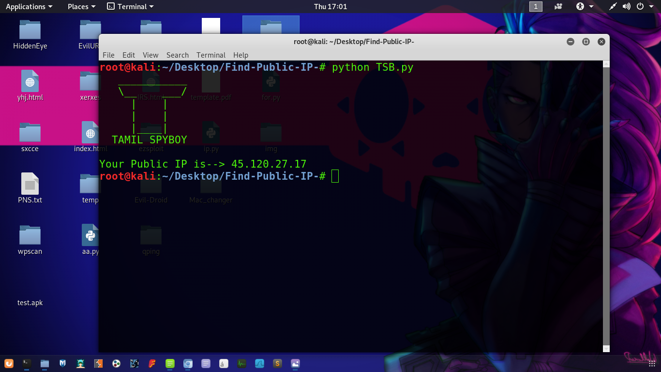Click the 'python TSB.py' command text
Screen dimensions: 661x372
tap(373, 67)
